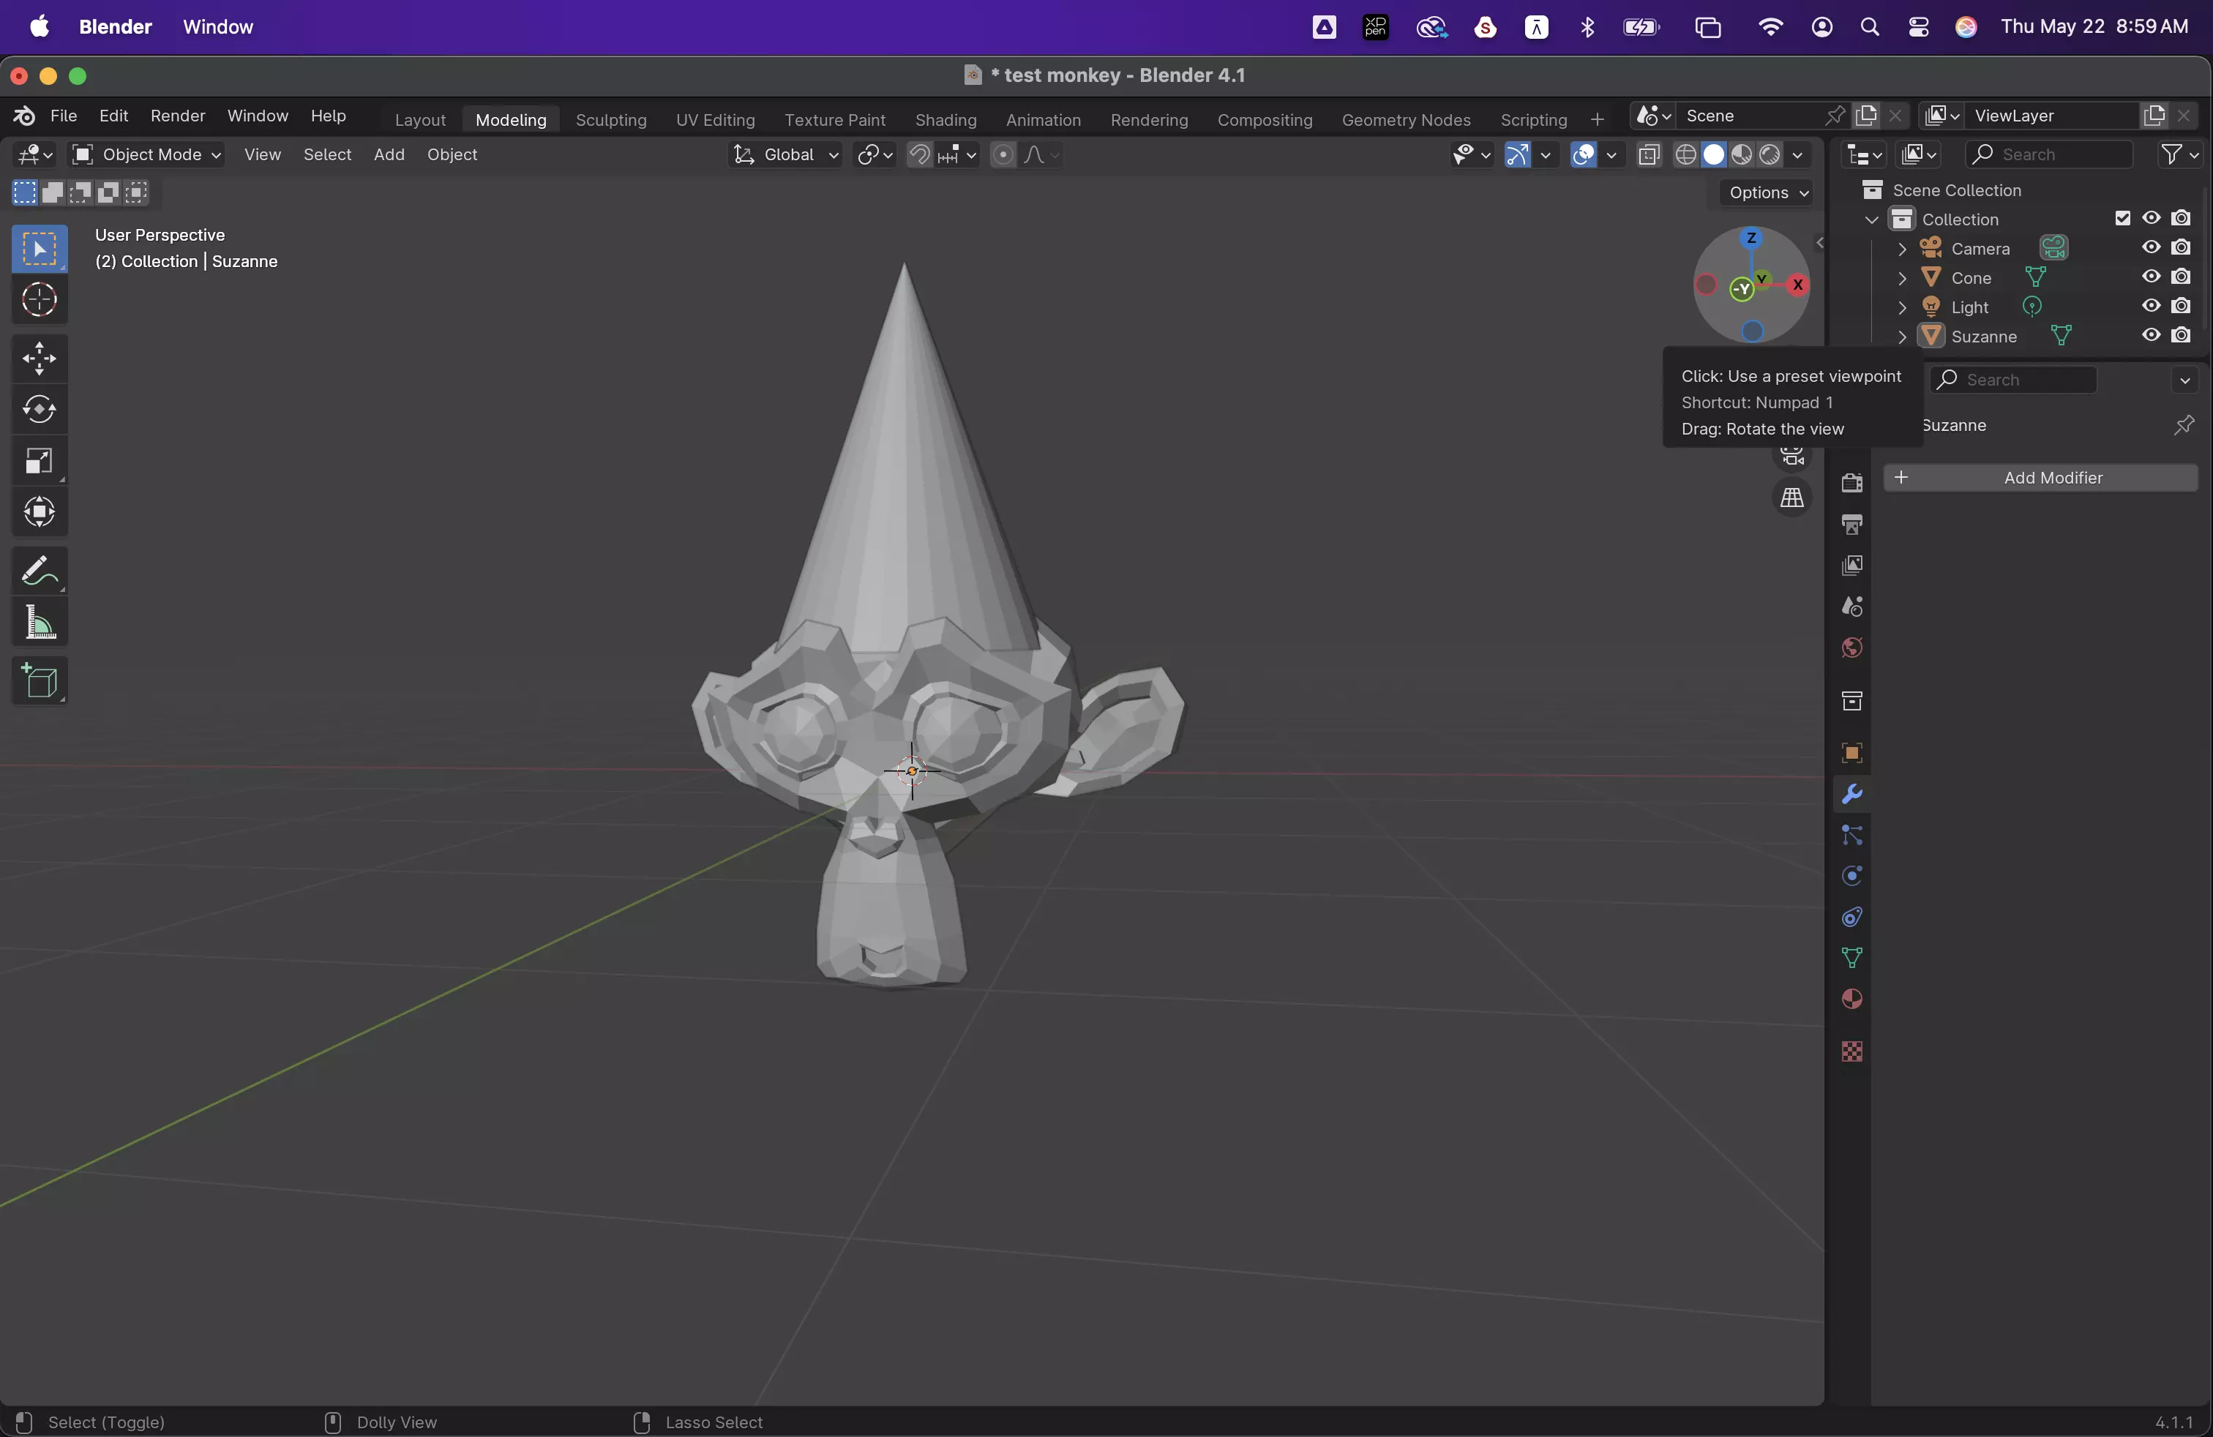Open the Render properties tab
The height and width of the screenshot is (1437, 2213).
point(1851,482)
